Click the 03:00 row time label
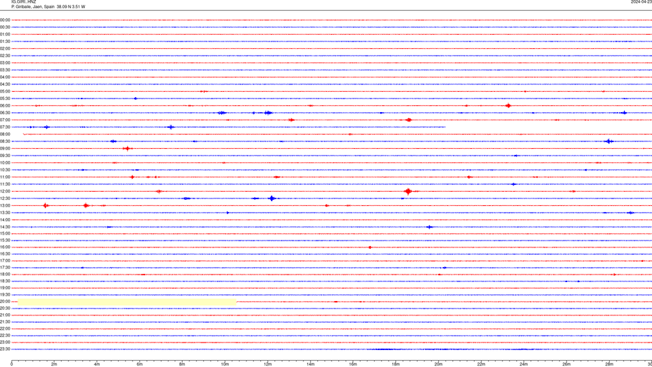The image size is (652, 367). (x=5, y=63)
